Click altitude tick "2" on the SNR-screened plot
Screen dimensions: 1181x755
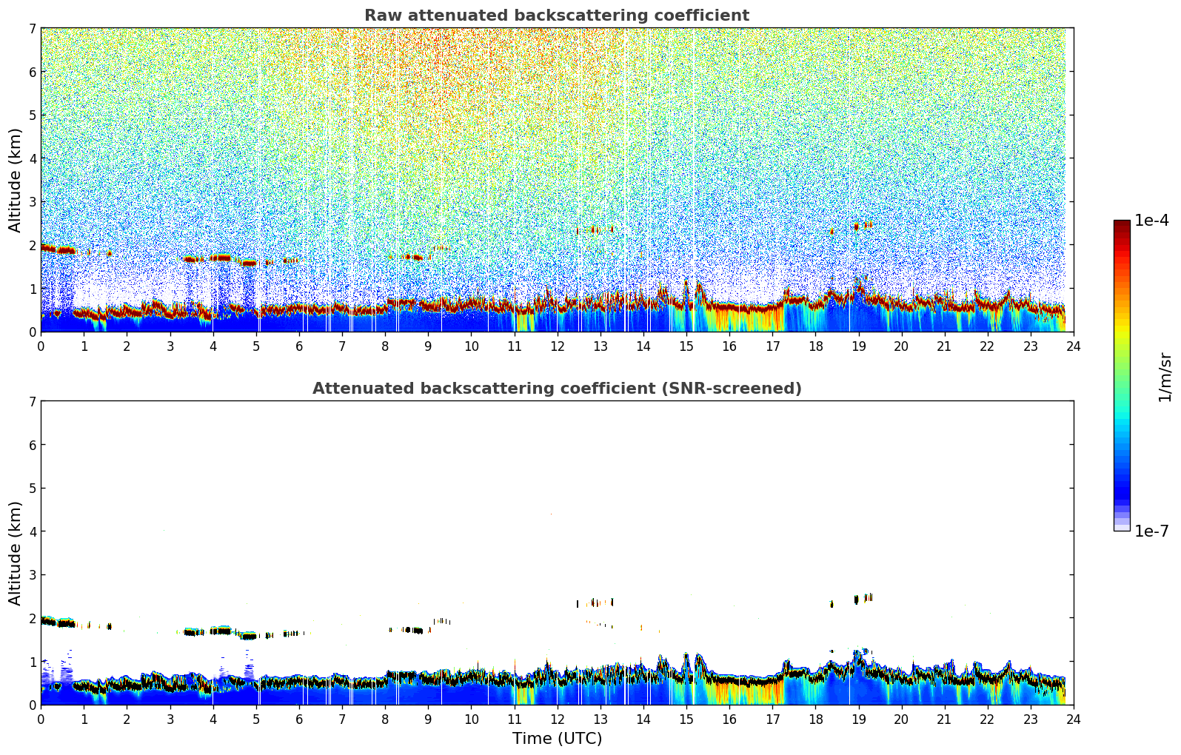33,618
